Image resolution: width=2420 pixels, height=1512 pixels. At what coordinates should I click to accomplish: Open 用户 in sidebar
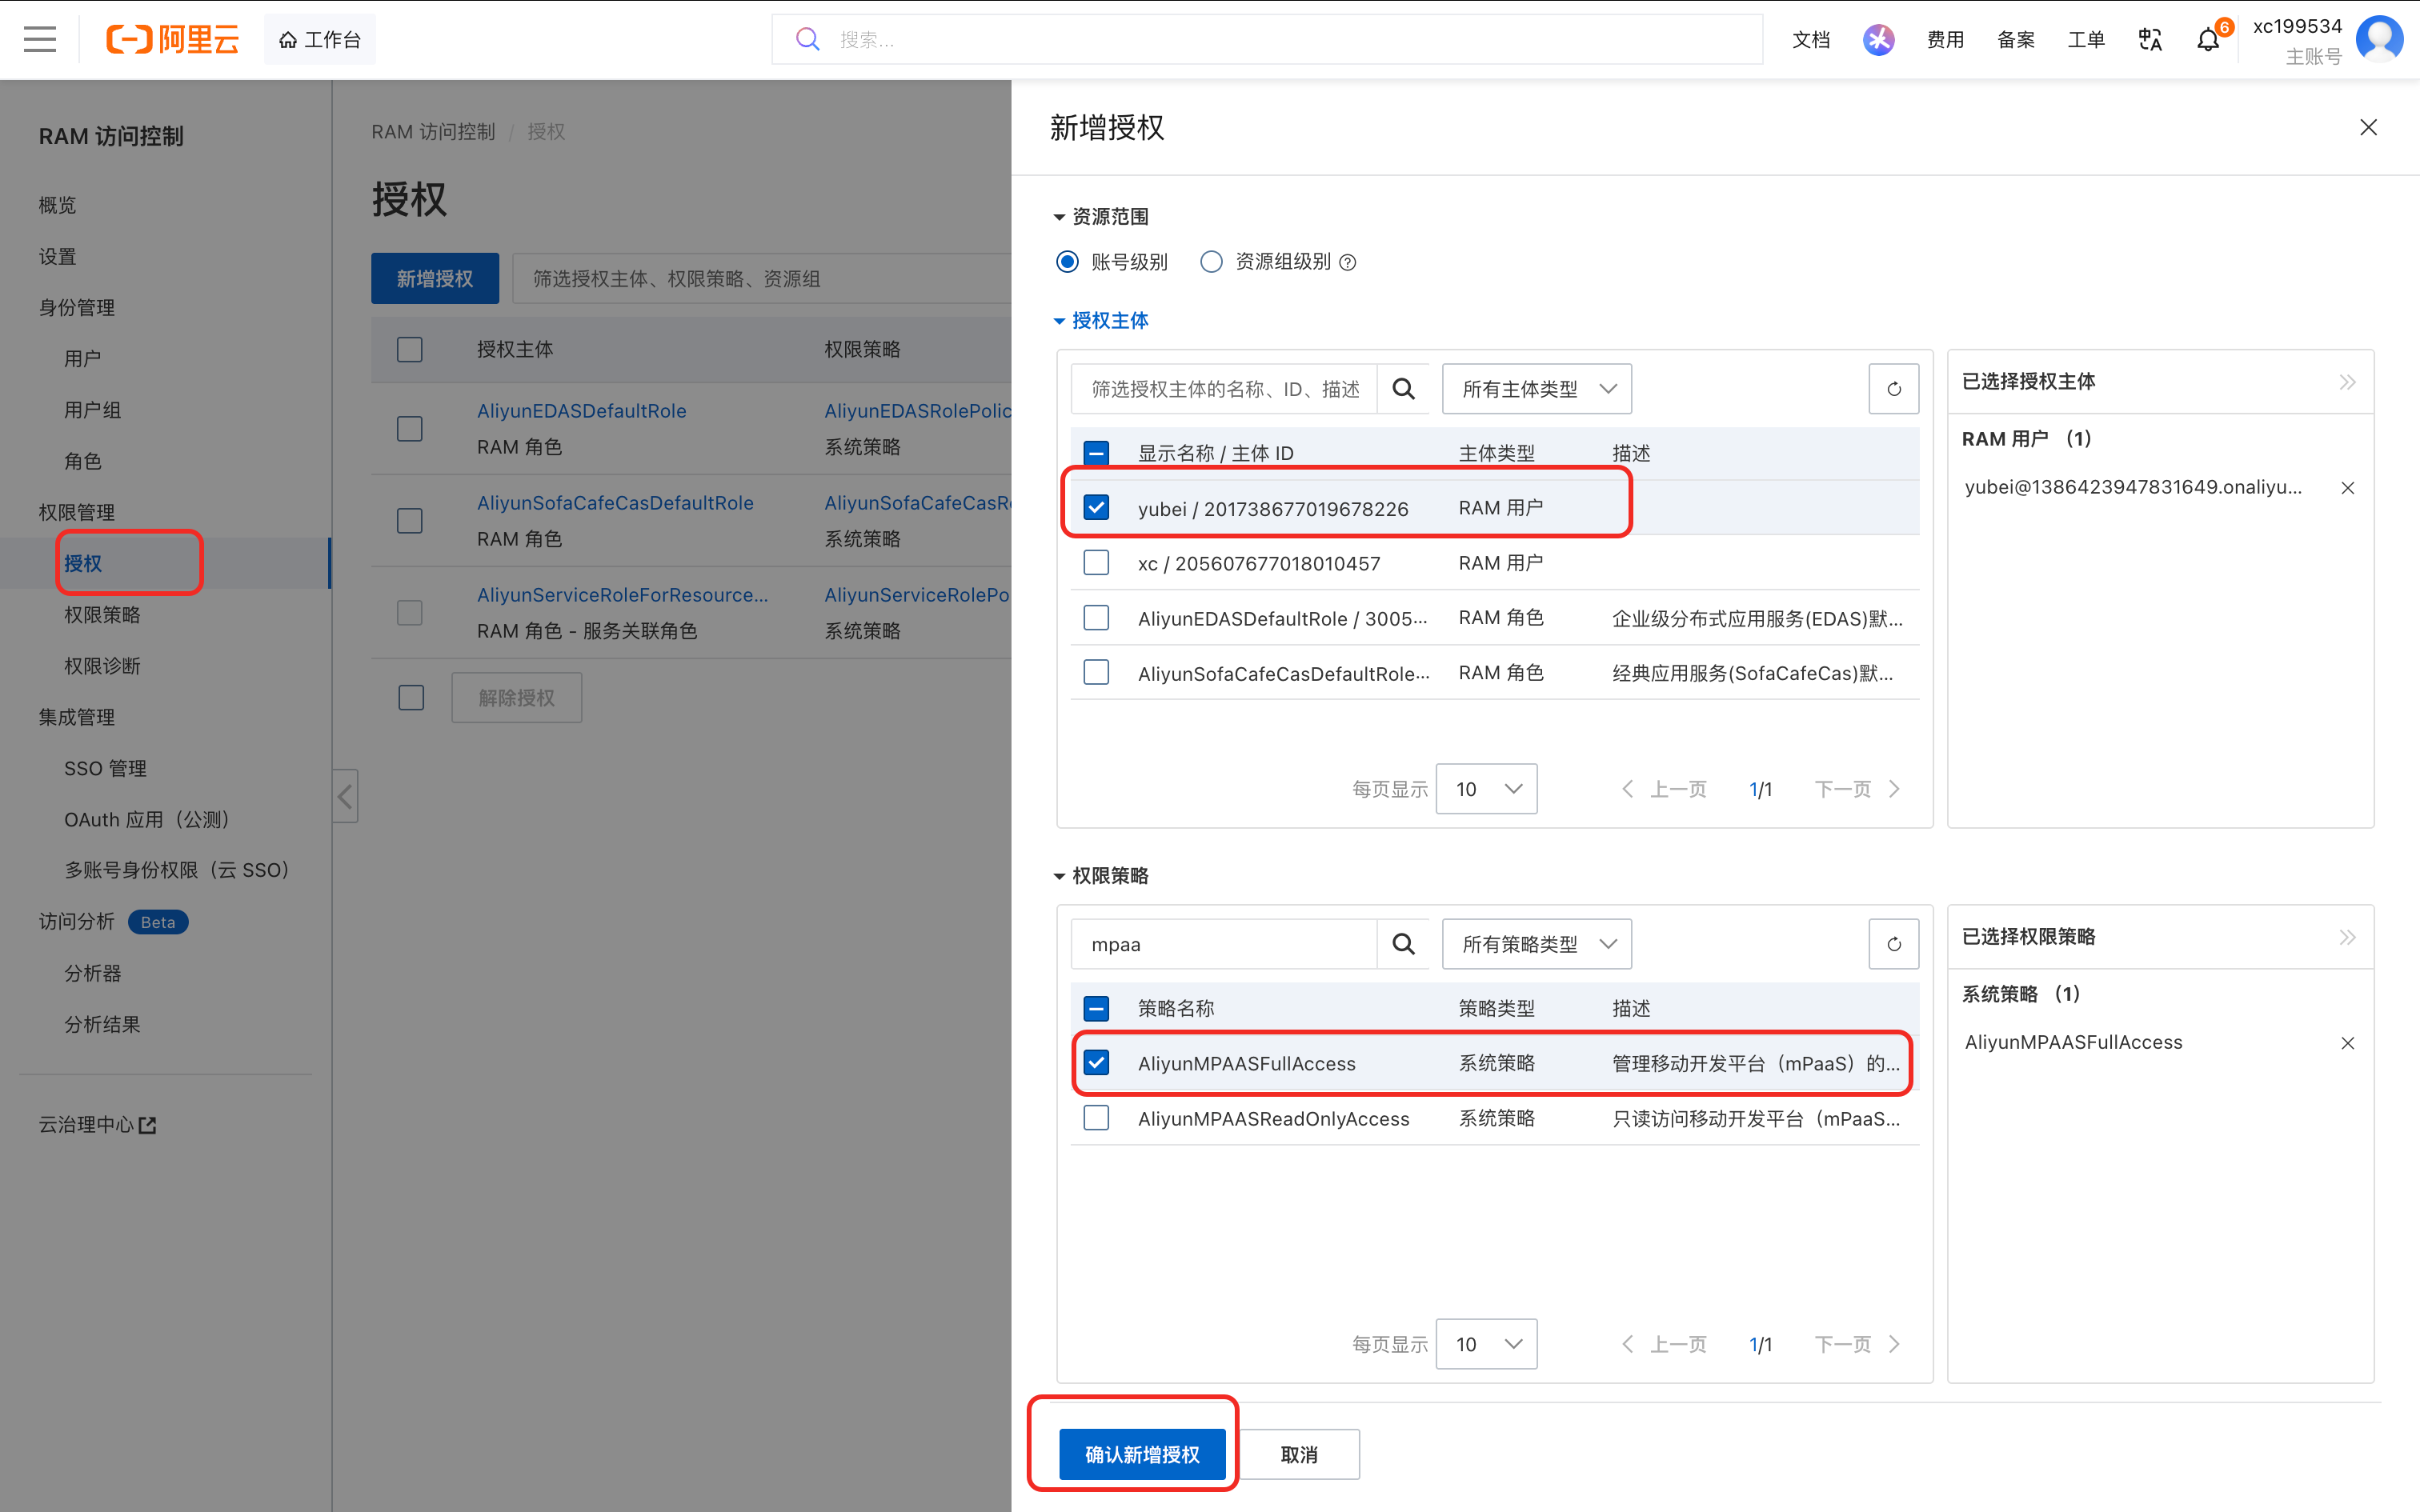point(83,358)
